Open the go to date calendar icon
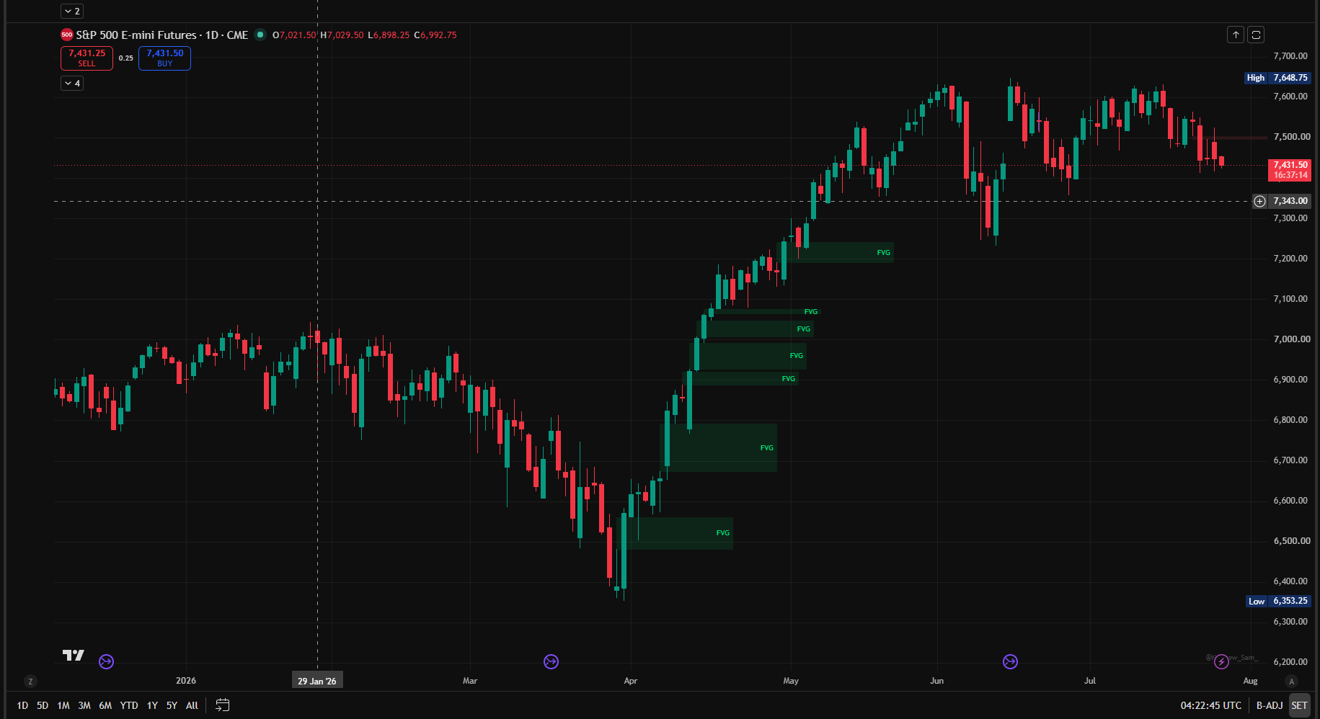This screenshot has height=719, width=1320. (x=223, y=705)
